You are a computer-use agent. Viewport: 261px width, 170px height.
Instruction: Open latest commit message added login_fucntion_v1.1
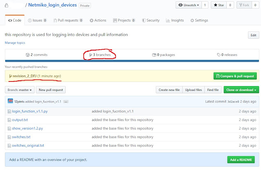(43, 102)
